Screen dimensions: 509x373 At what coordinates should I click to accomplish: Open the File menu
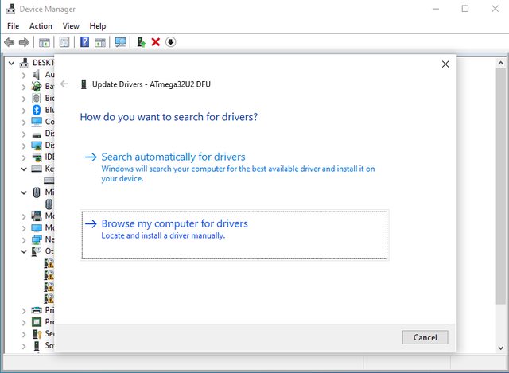pos(14,26)
